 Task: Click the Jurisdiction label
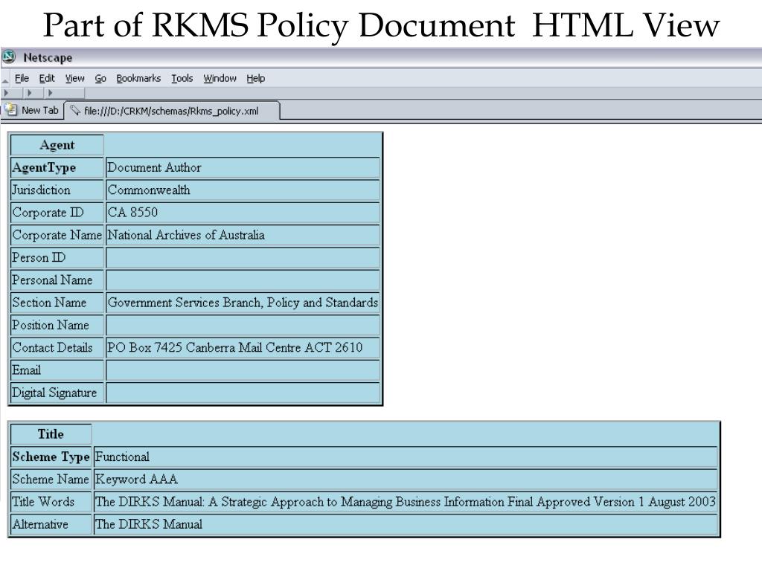tap(42, 190)
